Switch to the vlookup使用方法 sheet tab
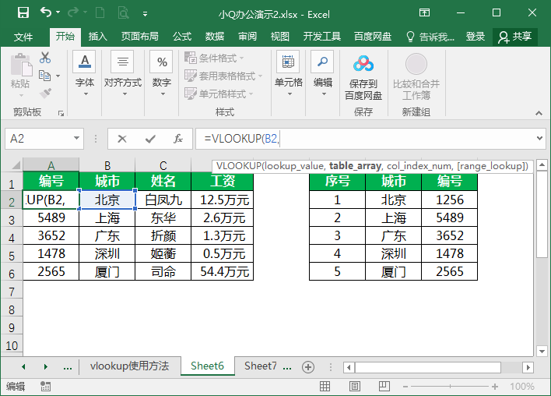The image size is (551, 396). 129,366
